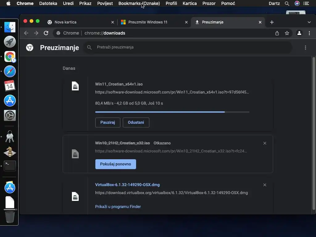
Task: Open the Pomoć menu
Action: 228,3
